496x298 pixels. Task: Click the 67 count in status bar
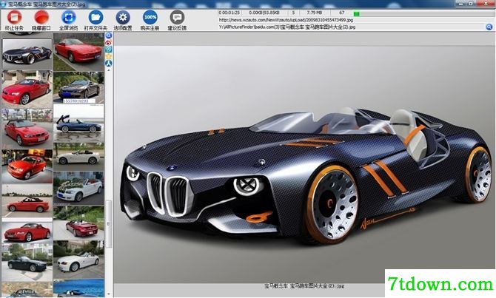(x=341, y=13)
